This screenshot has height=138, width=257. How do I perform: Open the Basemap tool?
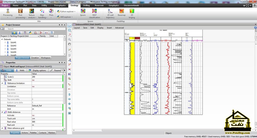(122, 13)
